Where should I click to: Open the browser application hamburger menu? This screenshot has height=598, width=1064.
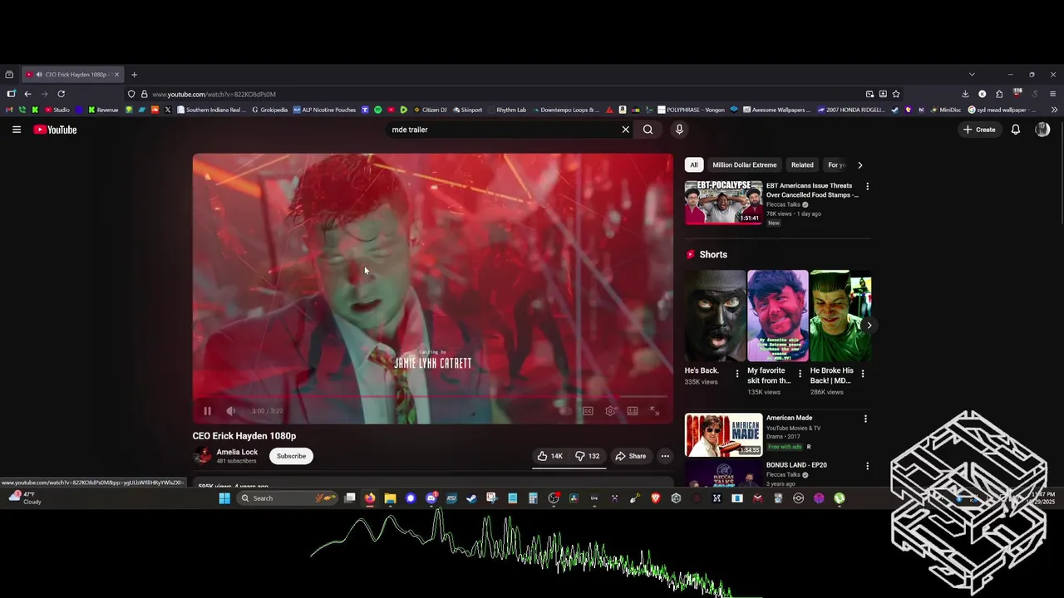coord(1053,94)
